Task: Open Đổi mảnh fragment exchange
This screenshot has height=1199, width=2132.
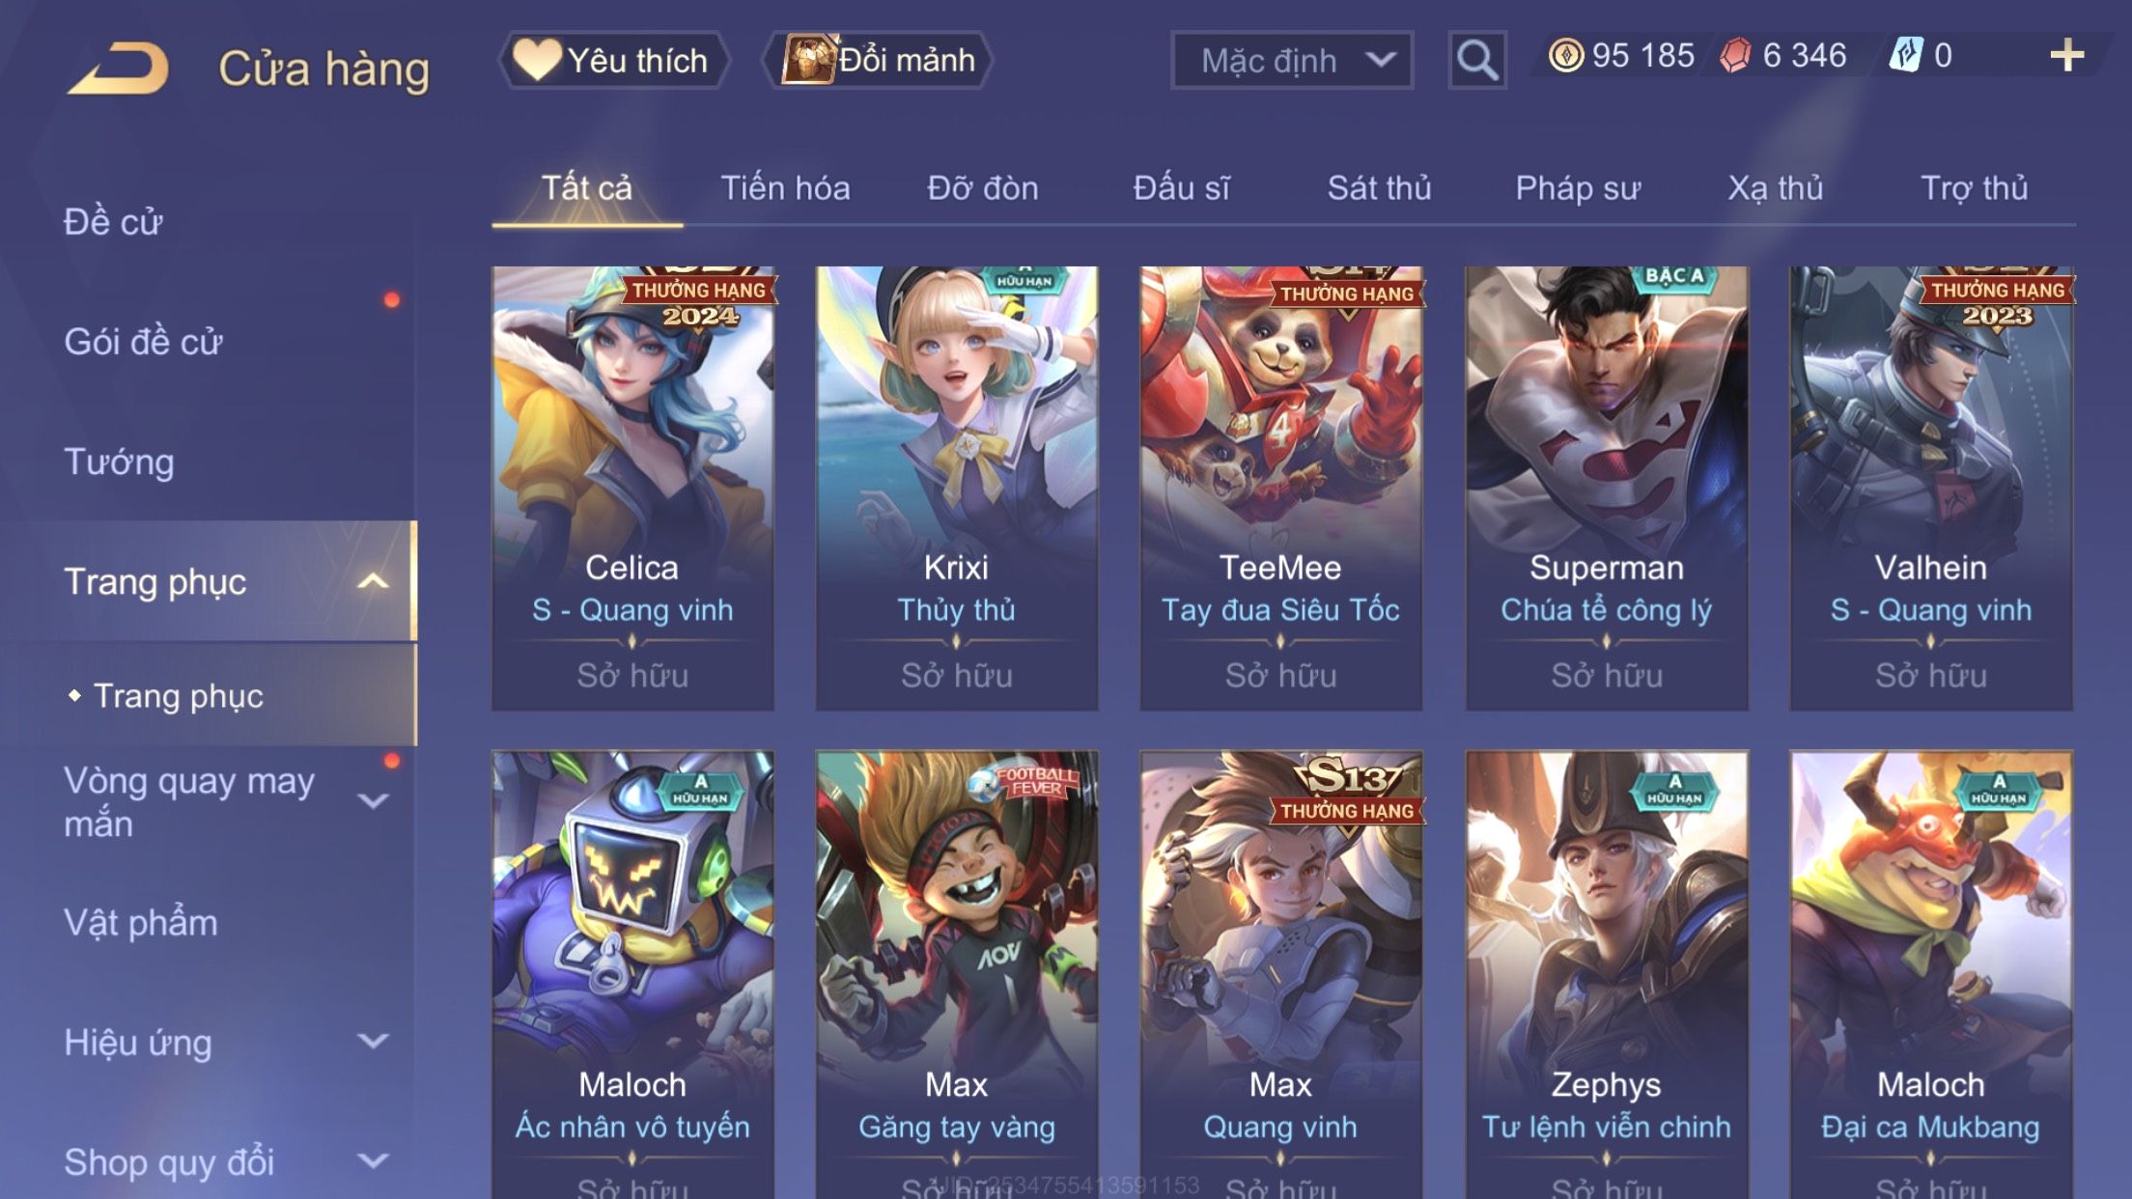Action: (879, 60)
